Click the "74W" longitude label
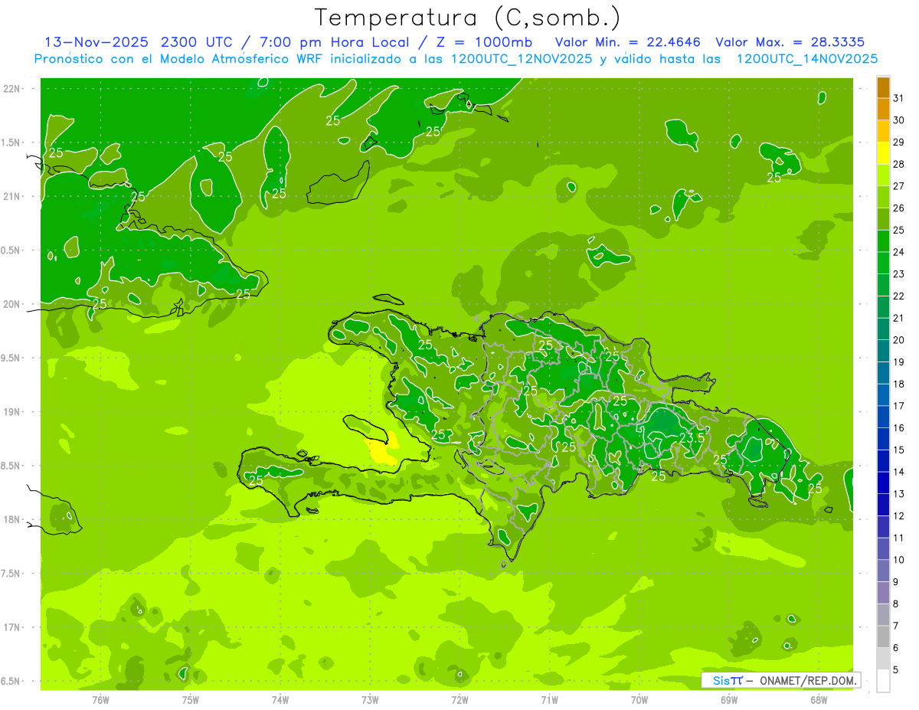 (280, 699)
